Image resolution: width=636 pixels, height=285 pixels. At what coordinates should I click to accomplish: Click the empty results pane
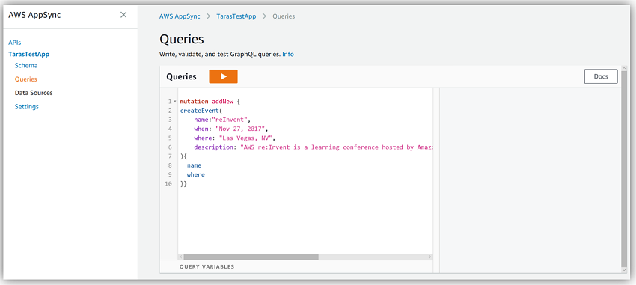coord(530,180)
